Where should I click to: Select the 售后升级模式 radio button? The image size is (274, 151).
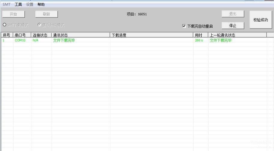(x=39, y=25)
